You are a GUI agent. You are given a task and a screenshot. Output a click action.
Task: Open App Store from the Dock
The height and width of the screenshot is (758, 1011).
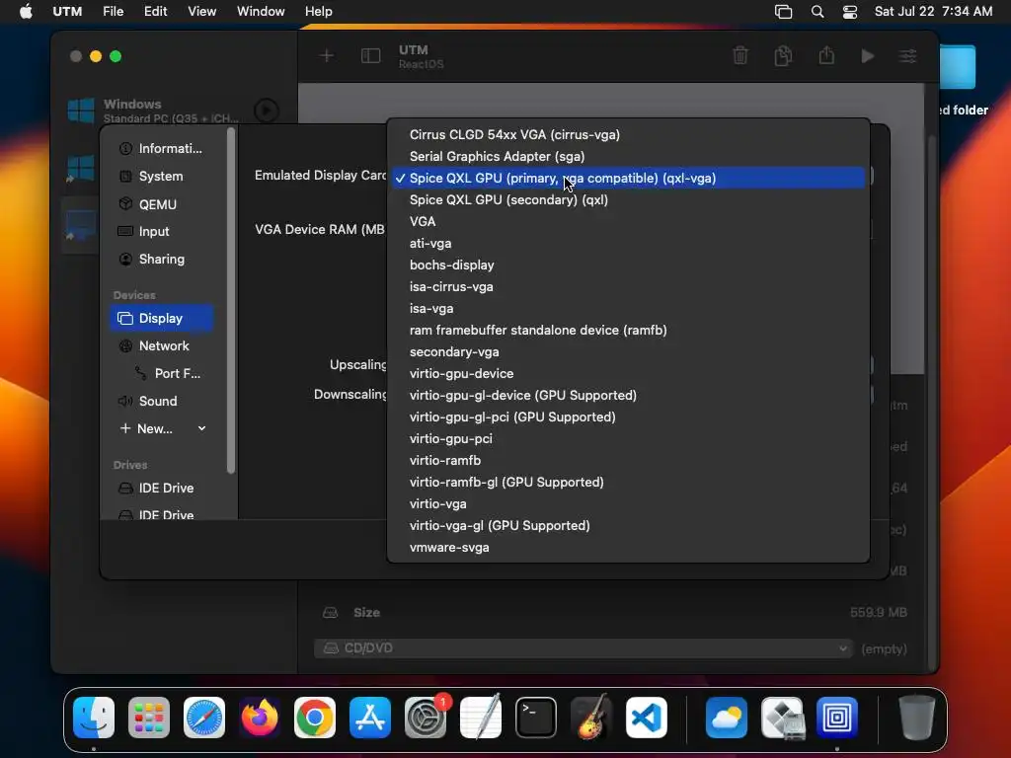pos(370,718)
